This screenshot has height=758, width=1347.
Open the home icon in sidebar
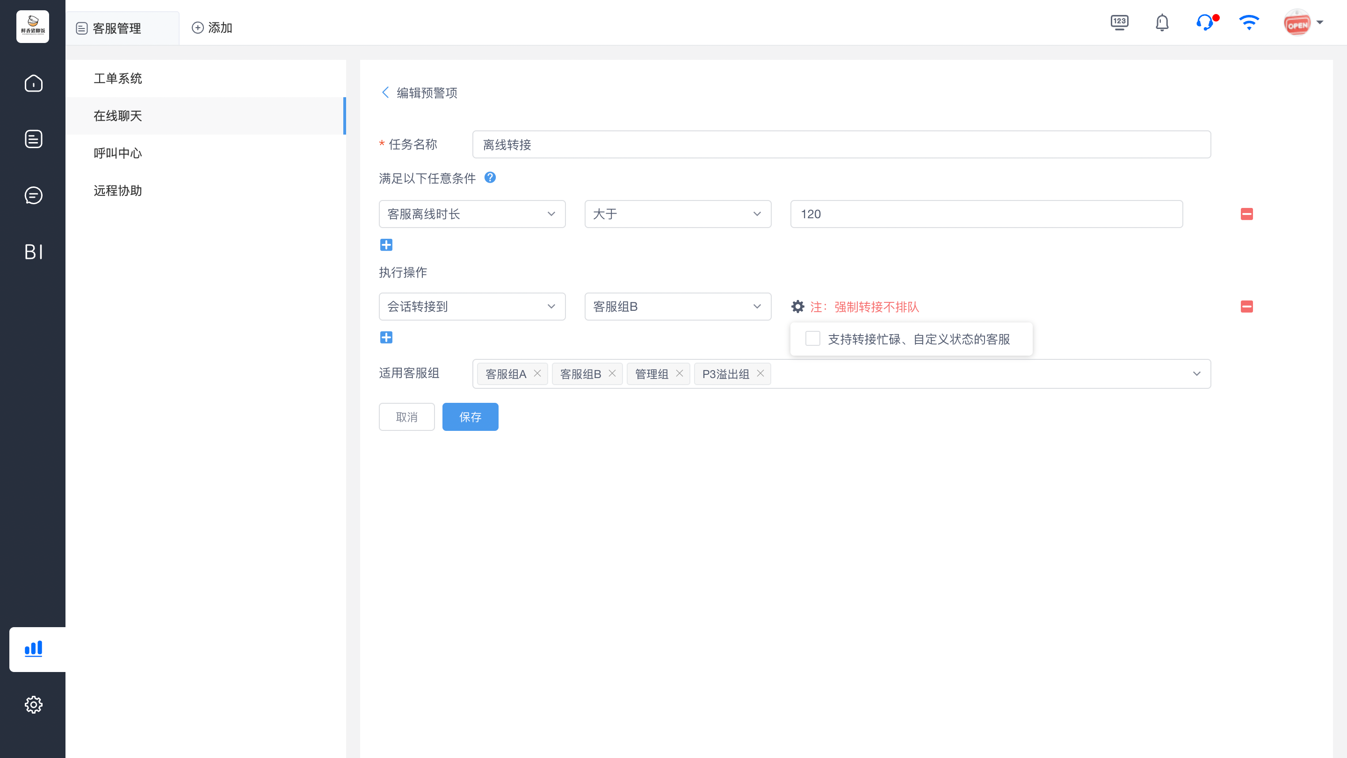34,83
